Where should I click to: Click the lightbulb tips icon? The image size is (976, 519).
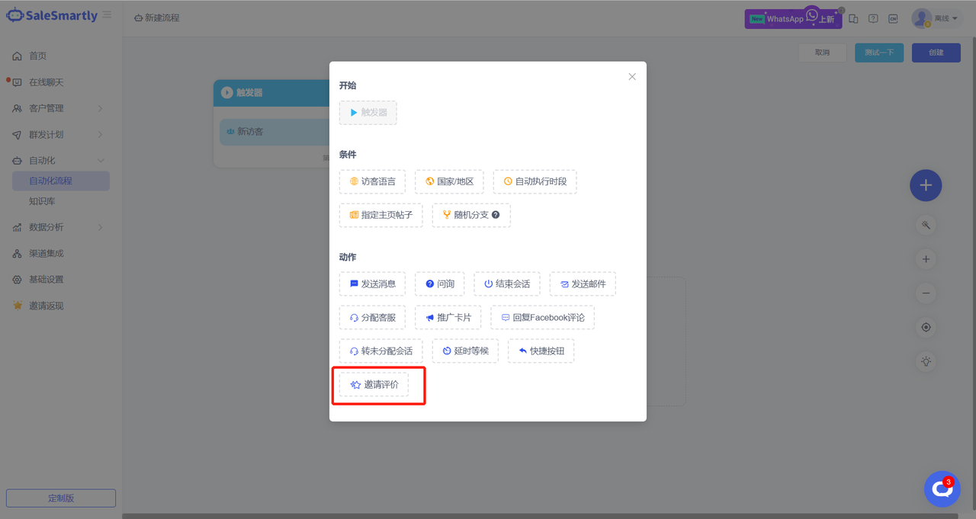click(x=926, y=362)
